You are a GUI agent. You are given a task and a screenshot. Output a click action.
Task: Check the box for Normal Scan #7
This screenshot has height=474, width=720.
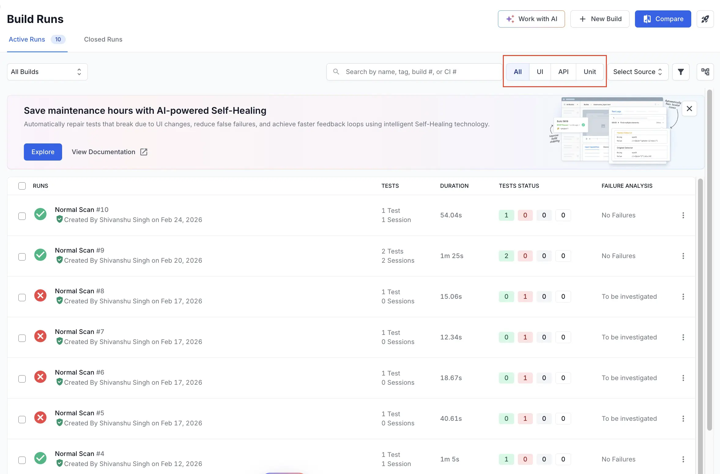click(22, 338)
